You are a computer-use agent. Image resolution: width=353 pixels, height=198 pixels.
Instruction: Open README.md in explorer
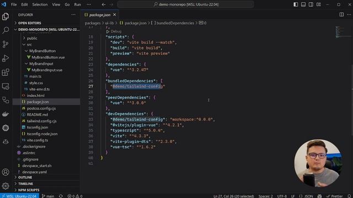38,114
